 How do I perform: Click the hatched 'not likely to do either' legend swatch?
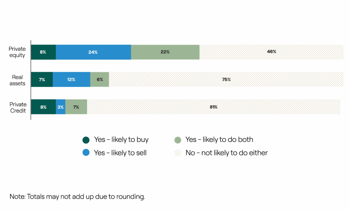(x=177, y=153)
